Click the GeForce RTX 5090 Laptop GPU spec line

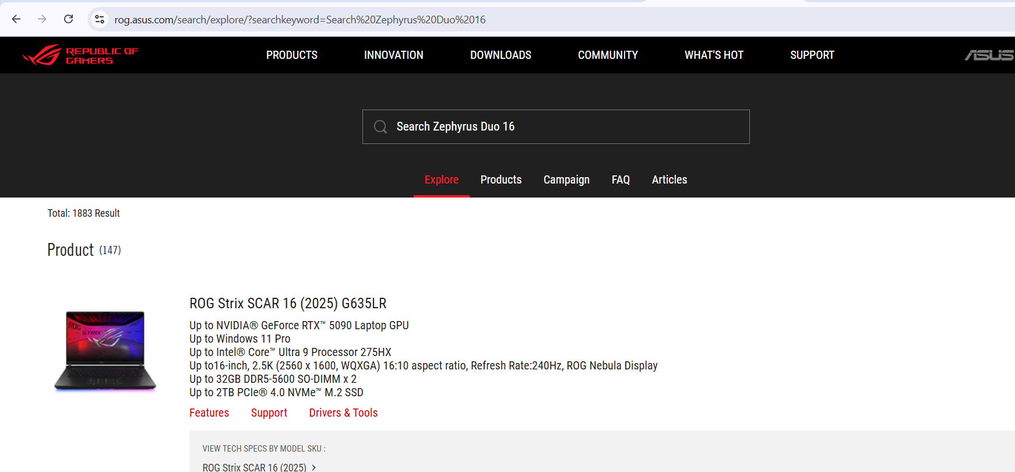299,325
